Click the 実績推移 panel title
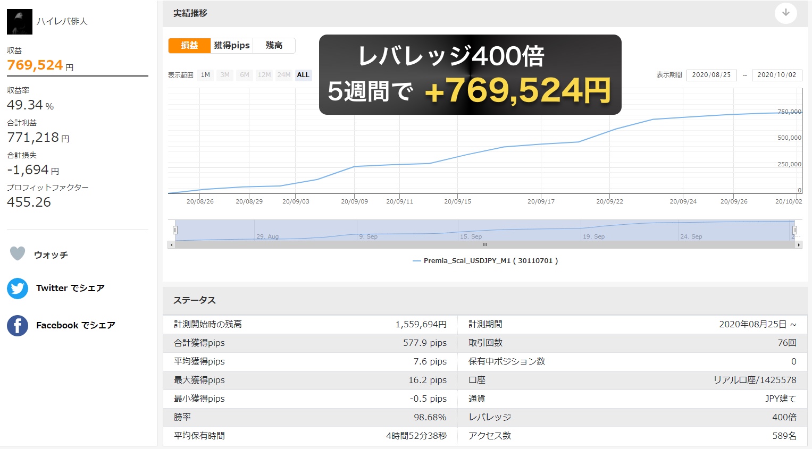812x449 pixels. [190, 13]
